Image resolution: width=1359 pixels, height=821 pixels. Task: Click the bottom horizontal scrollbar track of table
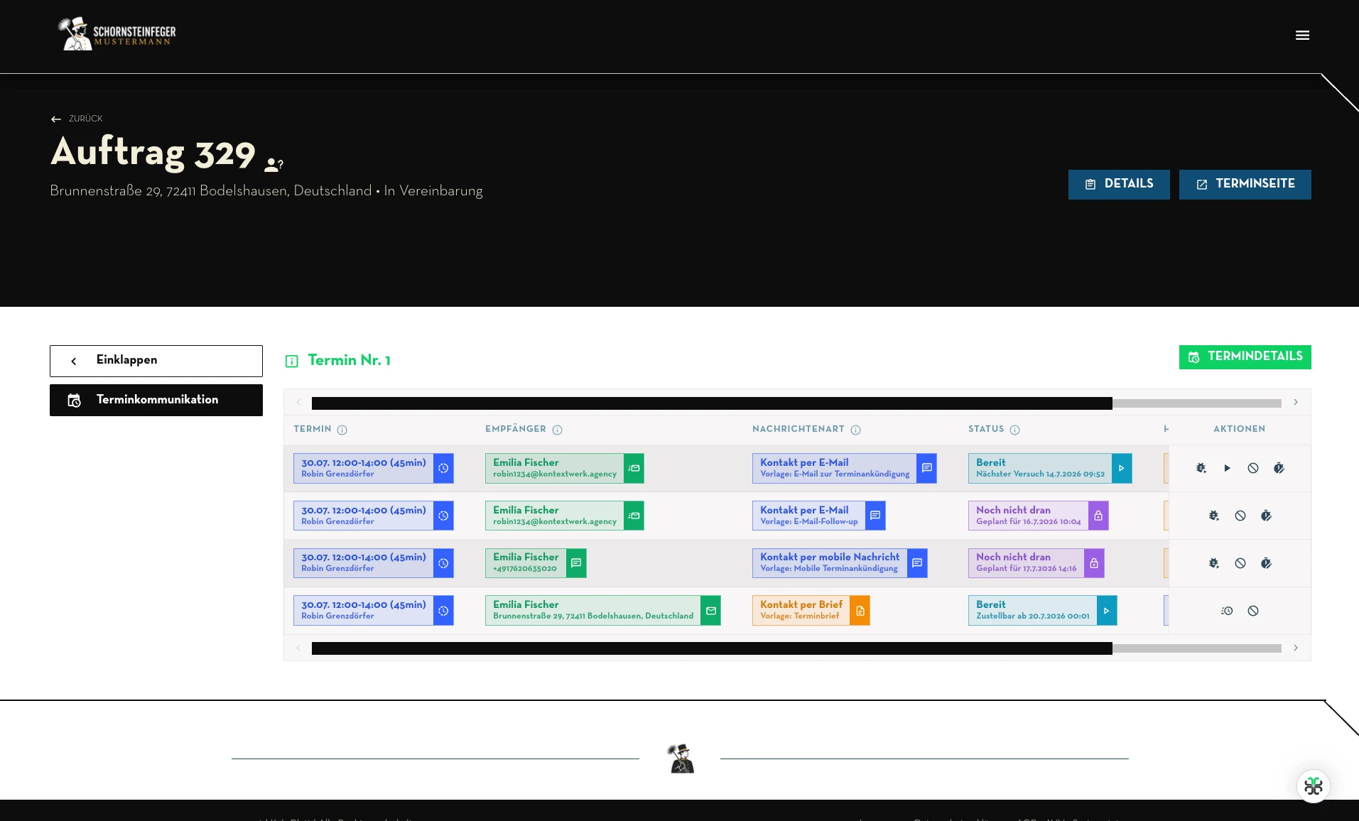(x=796, y=648)
